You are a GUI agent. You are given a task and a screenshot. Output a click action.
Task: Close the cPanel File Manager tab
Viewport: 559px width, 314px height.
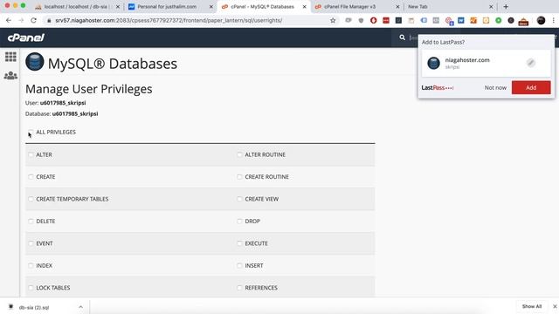(x=397, y=7)
